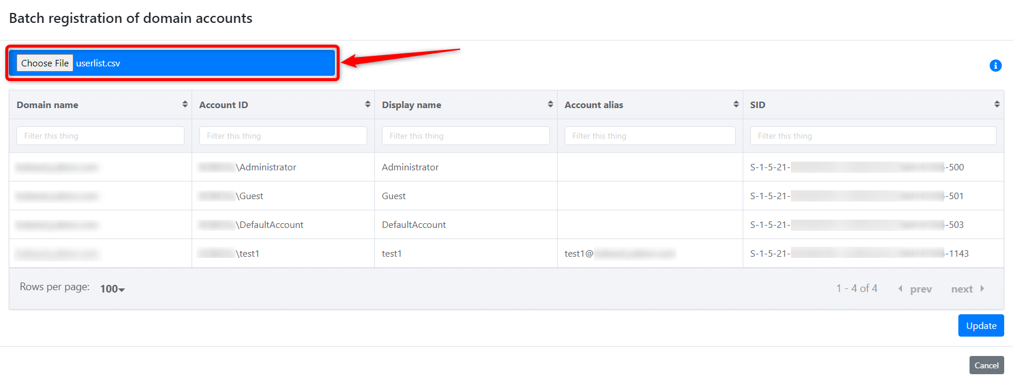Select the \Guest account ID cell

tap(283, 196)
